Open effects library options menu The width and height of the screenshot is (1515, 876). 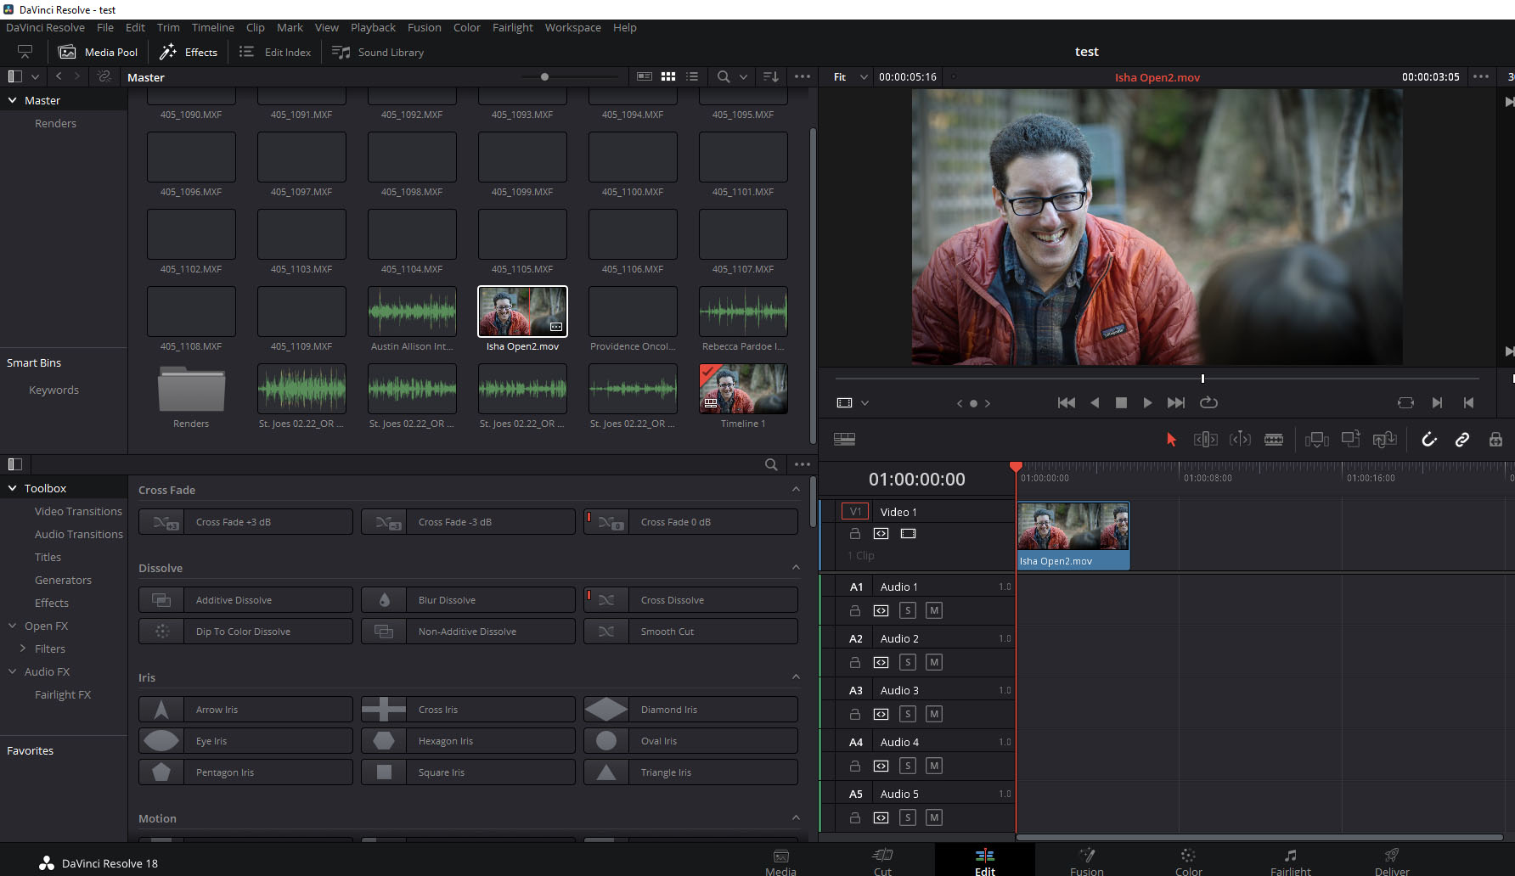pos(803,464)
